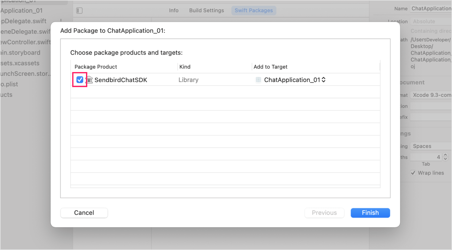Open the Spaces indent dropdown
This screenshot has width=452, height=250.
(431, 146)
